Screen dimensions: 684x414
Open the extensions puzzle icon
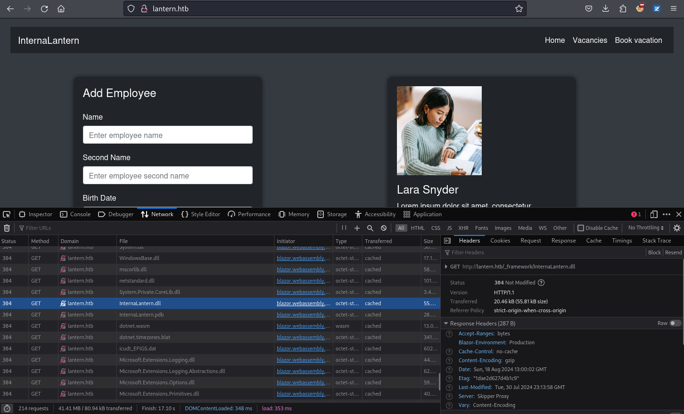coord(623,8)
